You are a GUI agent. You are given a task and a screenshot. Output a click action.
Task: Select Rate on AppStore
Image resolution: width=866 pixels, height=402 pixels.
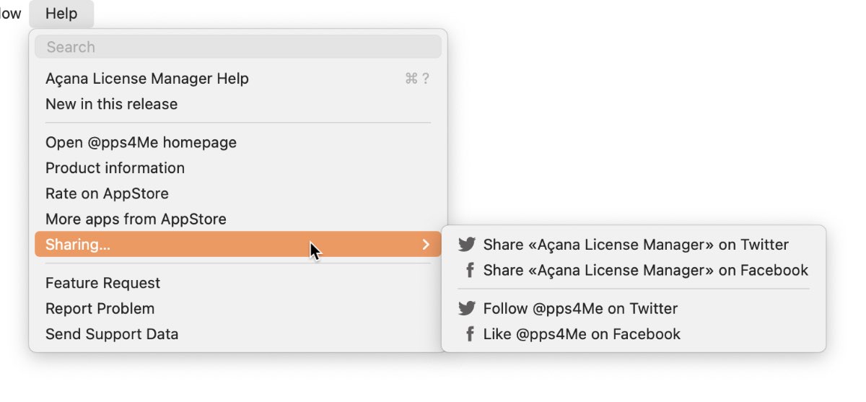tap(238, 193)
